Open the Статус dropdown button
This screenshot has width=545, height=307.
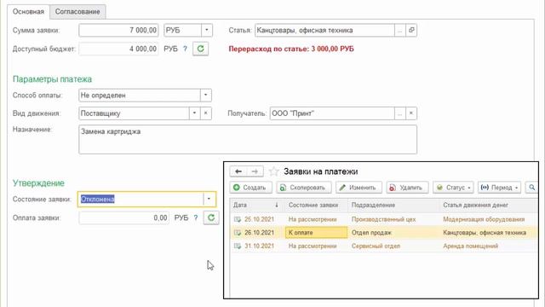pyautogui.click(x=453, y=188)
